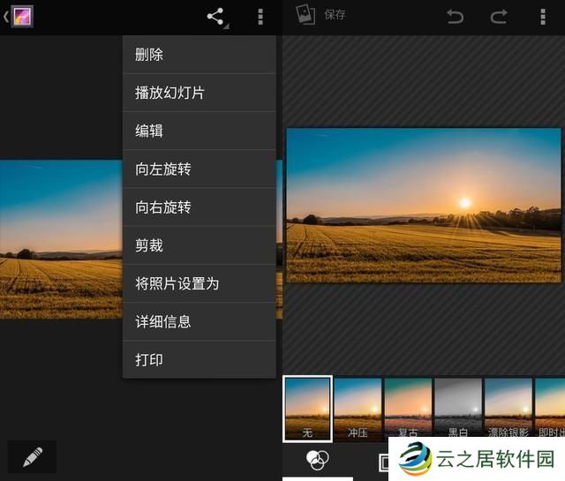The height and width of the screenshot is (481, 565).
Task: Undo the last edit
Action: coord(455,17)
